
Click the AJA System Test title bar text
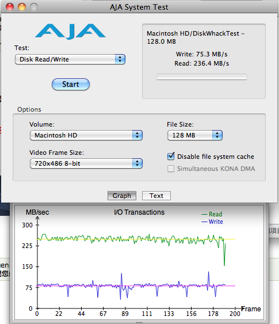coord(139,7)
